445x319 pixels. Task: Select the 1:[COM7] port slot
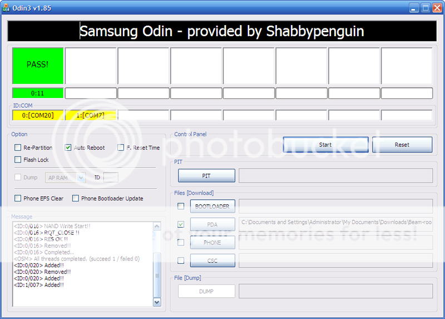(91, 115)
